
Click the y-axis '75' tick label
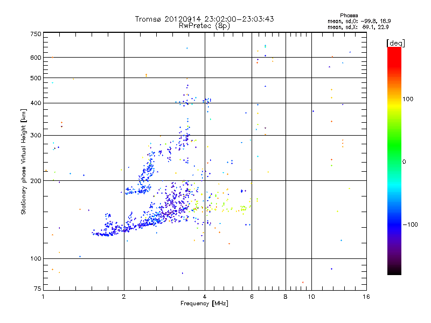coord(38,289)
